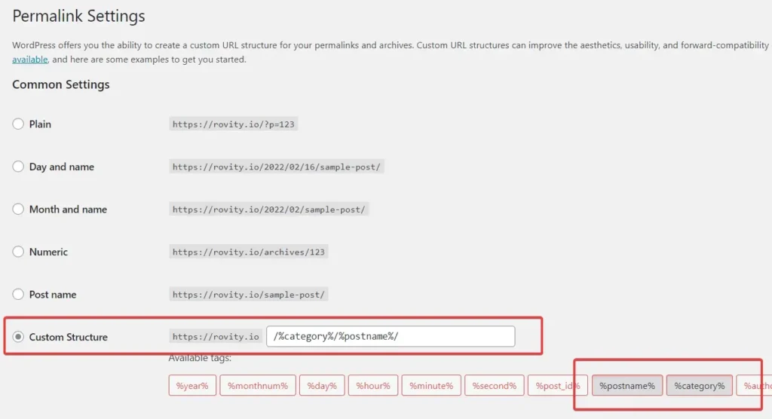Click the Permalink Settings heading

[x=78, y=16]
